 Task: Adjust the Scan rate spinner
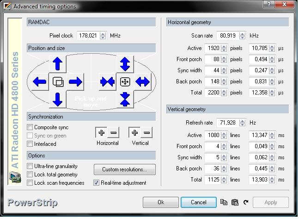click(x=242, y=36)
